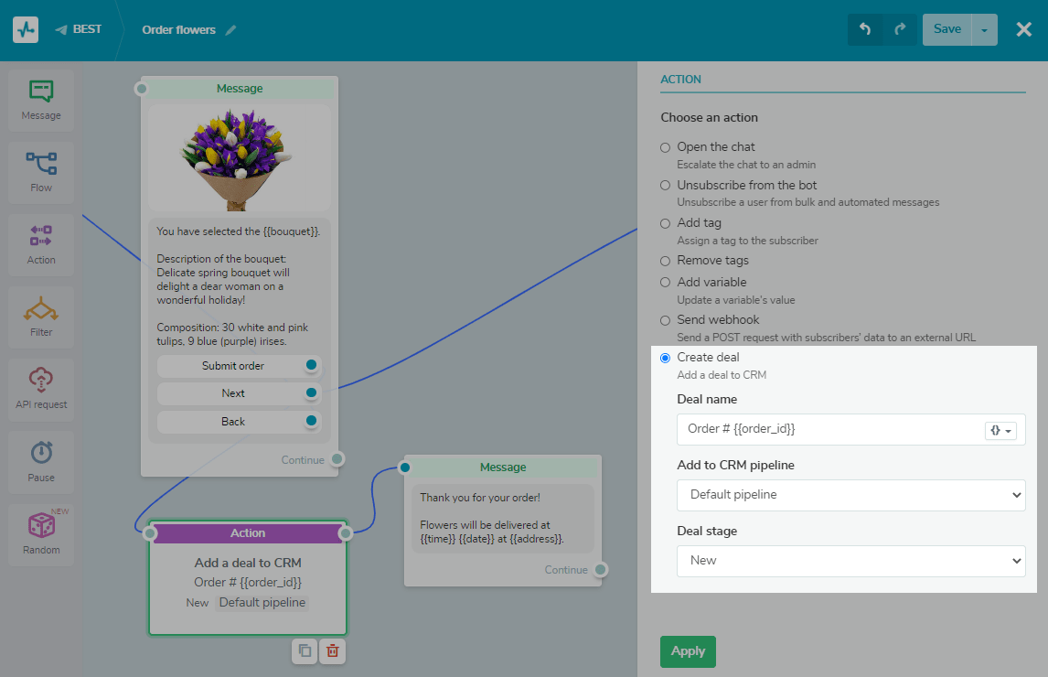The width and height of the screenshot is (1048, 677).
Task: Click the undo arrow in the header
Action: [865, 29]
